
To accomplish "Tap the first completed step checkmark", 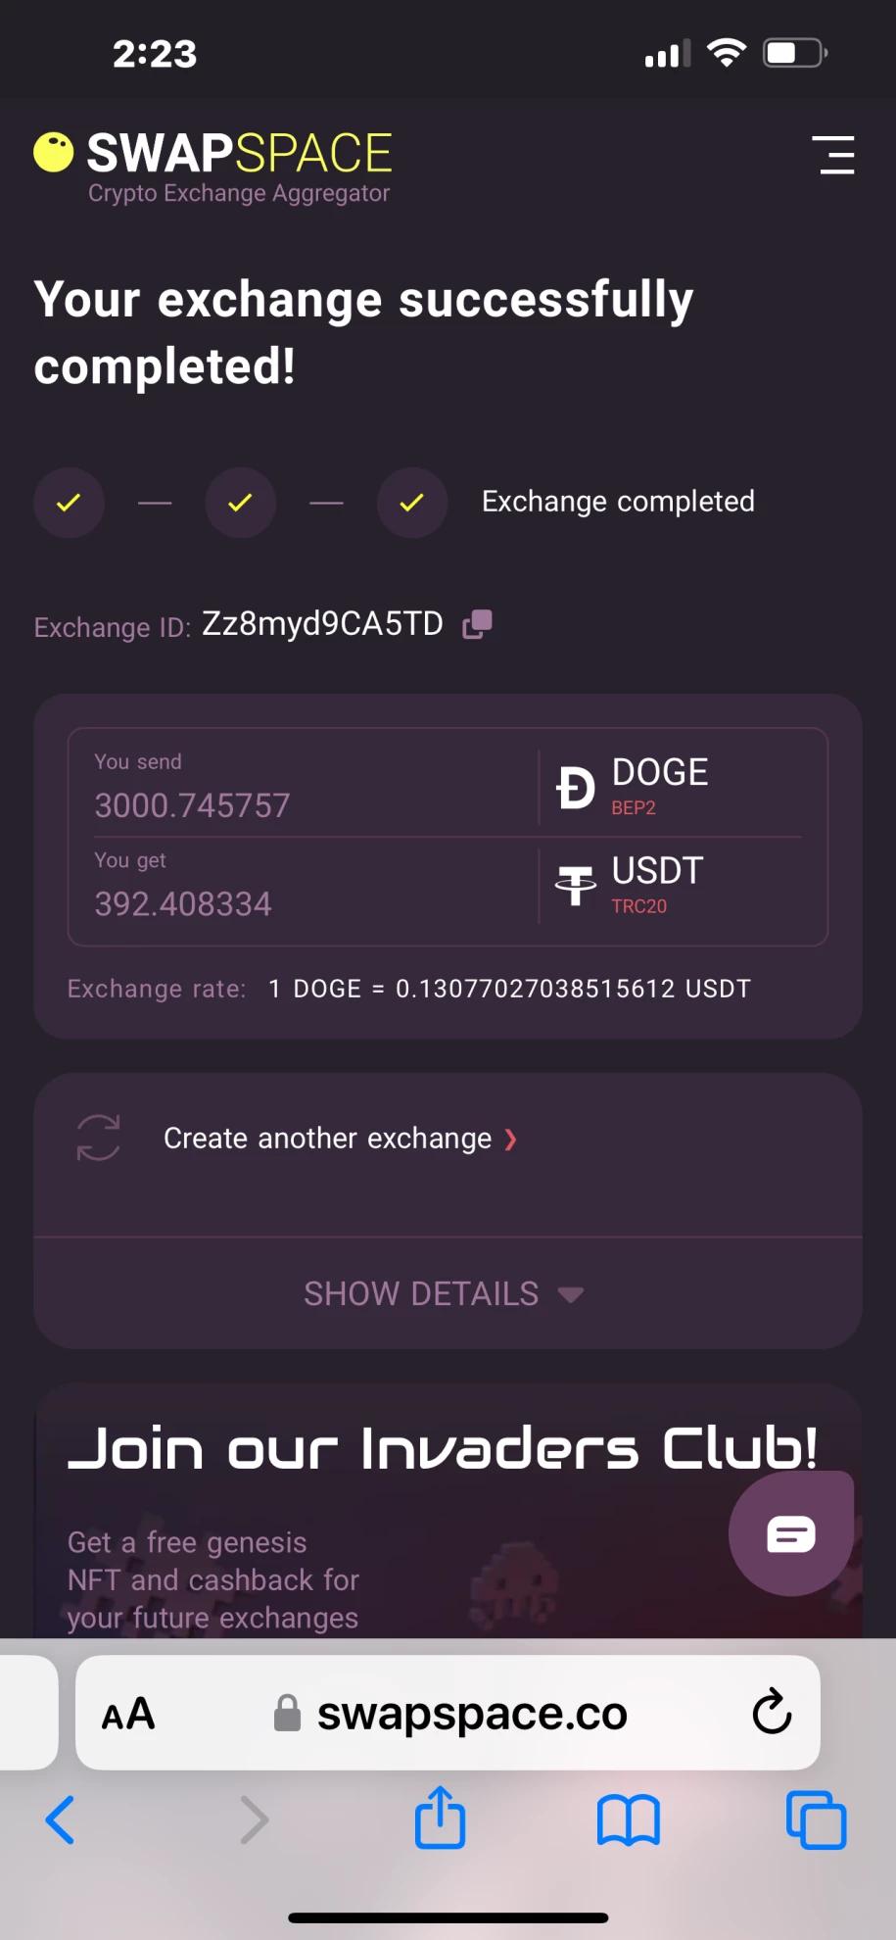I will 69,503.
